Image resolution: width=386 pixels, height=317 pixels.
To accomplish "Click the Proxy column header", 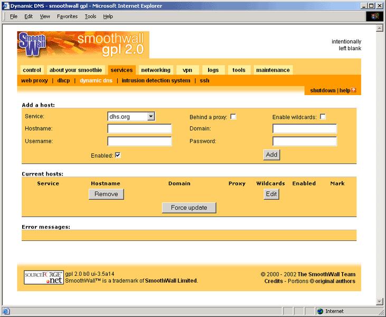I will (x=237, y=183).
